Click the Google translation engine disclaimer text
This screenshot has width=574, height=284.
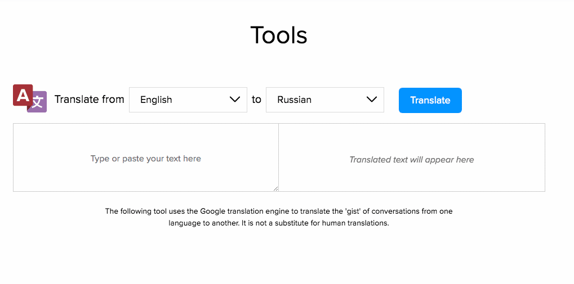tap(278, 211)
